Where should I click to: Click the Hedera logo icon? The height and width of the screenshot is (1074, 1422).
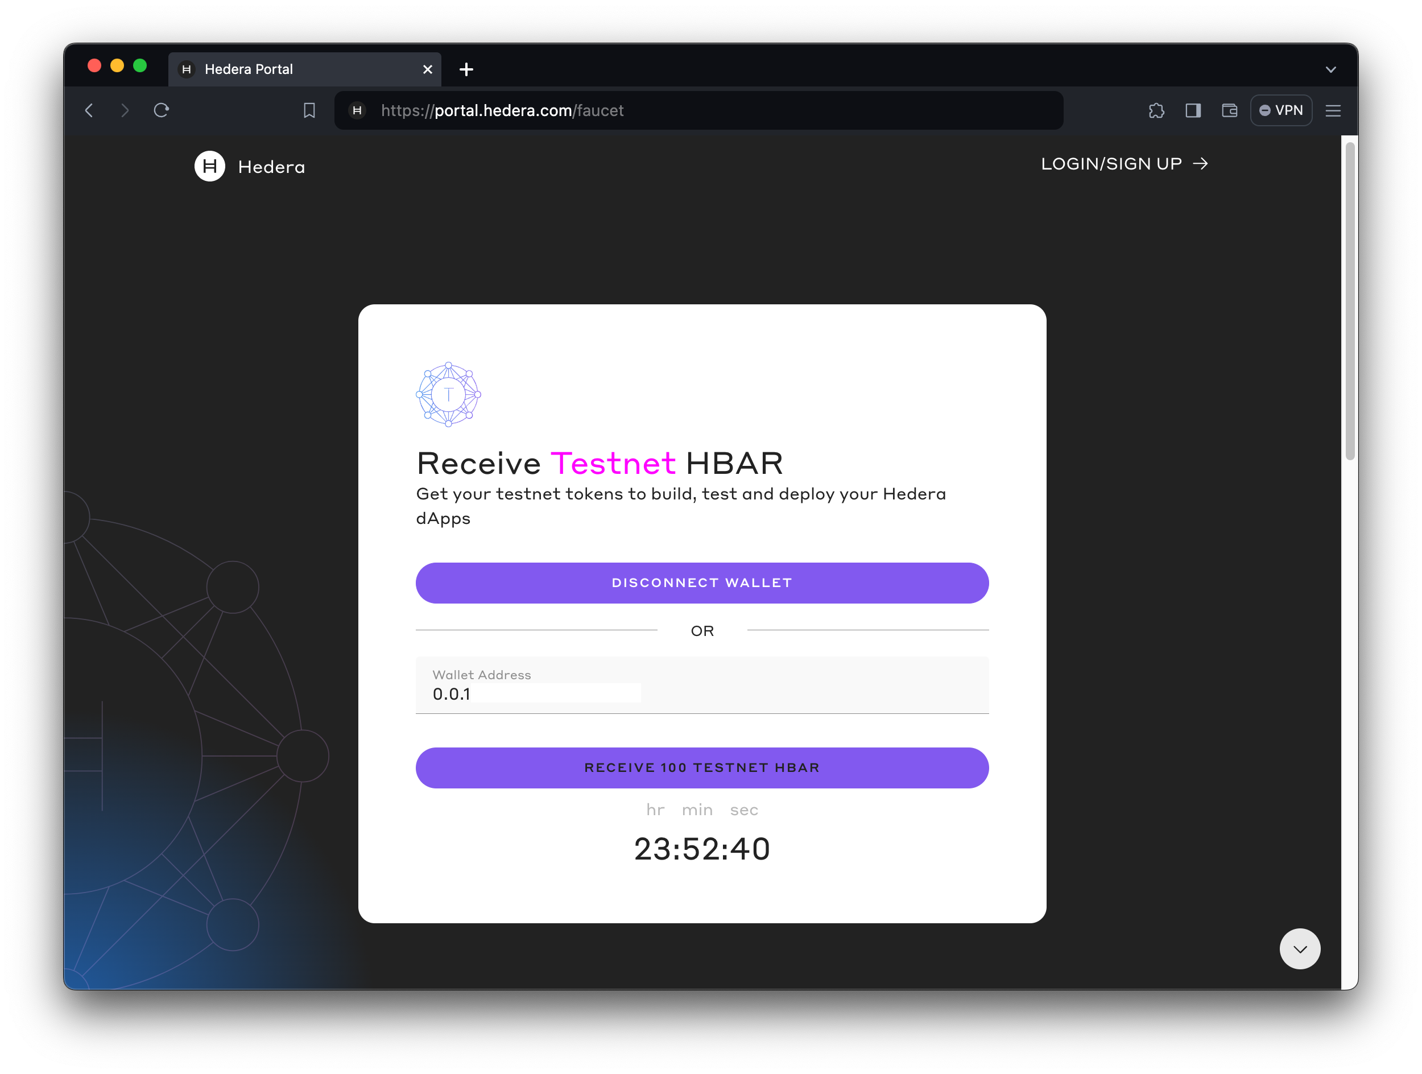click(x=209, y=167)
